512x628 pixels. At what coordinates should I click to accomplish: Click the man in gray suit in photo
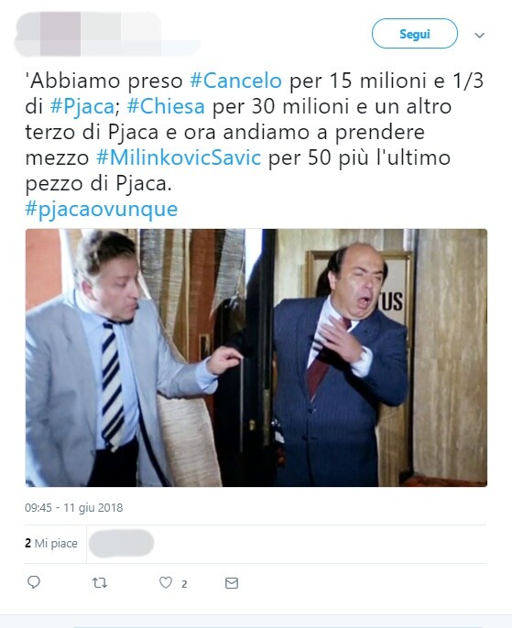[x=116, y=363]
